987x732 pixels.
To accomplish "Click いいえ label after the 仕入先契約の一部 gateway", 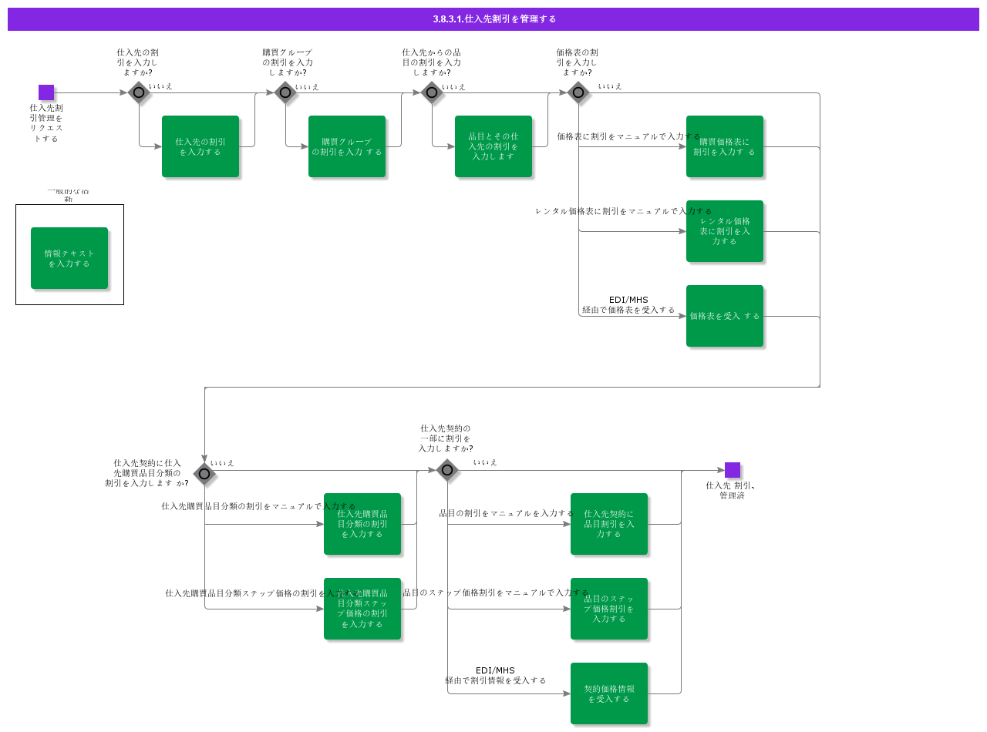I will 485,462.
